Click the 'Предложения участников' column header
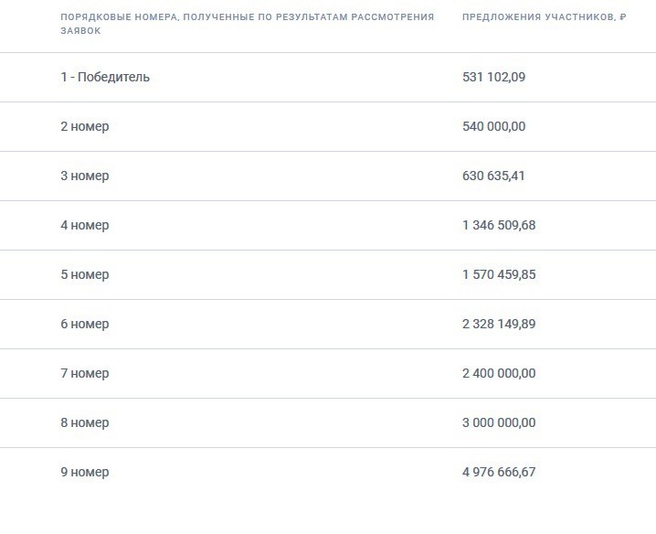This screenshot has width=656, height=534. coord(545,17)
